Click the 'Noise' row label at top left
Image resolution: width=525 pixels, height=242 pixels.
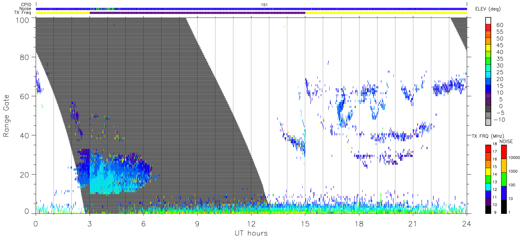click(x=26, y=9)
